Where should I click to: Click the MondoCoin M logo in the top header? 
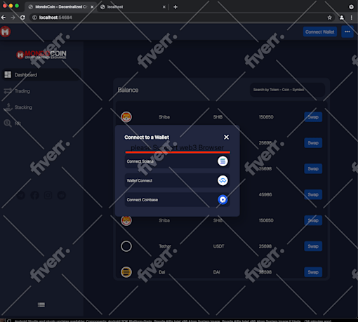6,32
